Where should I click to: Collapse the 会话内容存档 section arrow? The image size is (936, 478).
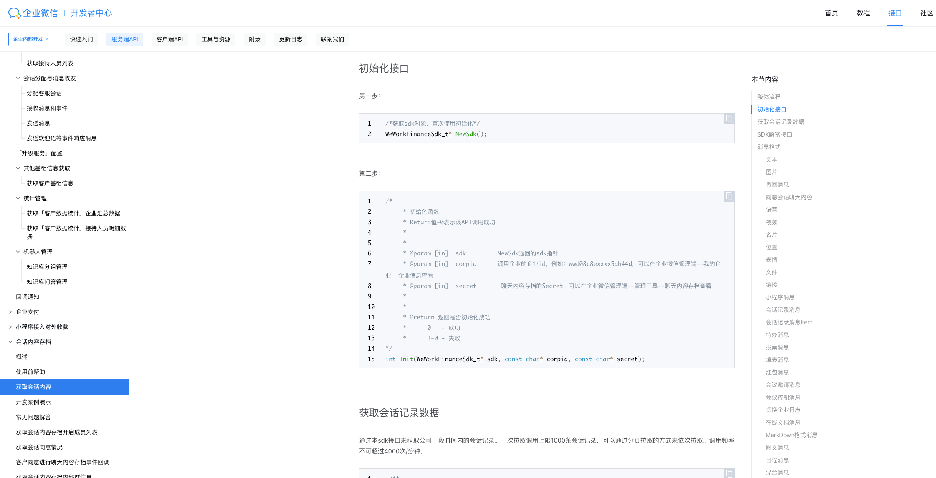[x=10, y=342]
